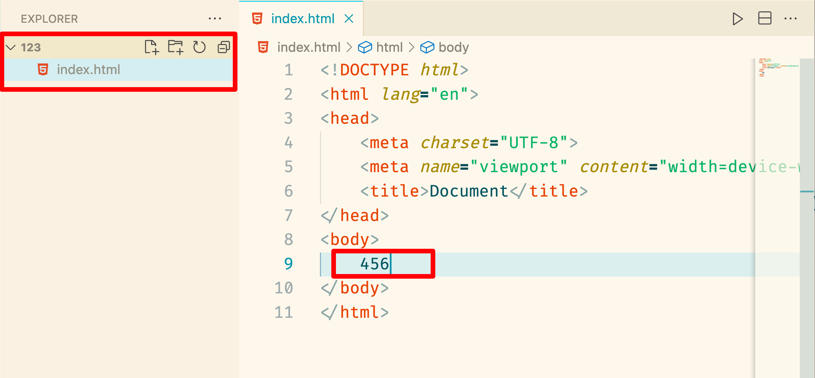Open editor more actions menu
Image resolution: width=815 pixels, height=378 pixels.
pyautogui.click(x=791, y=19)
